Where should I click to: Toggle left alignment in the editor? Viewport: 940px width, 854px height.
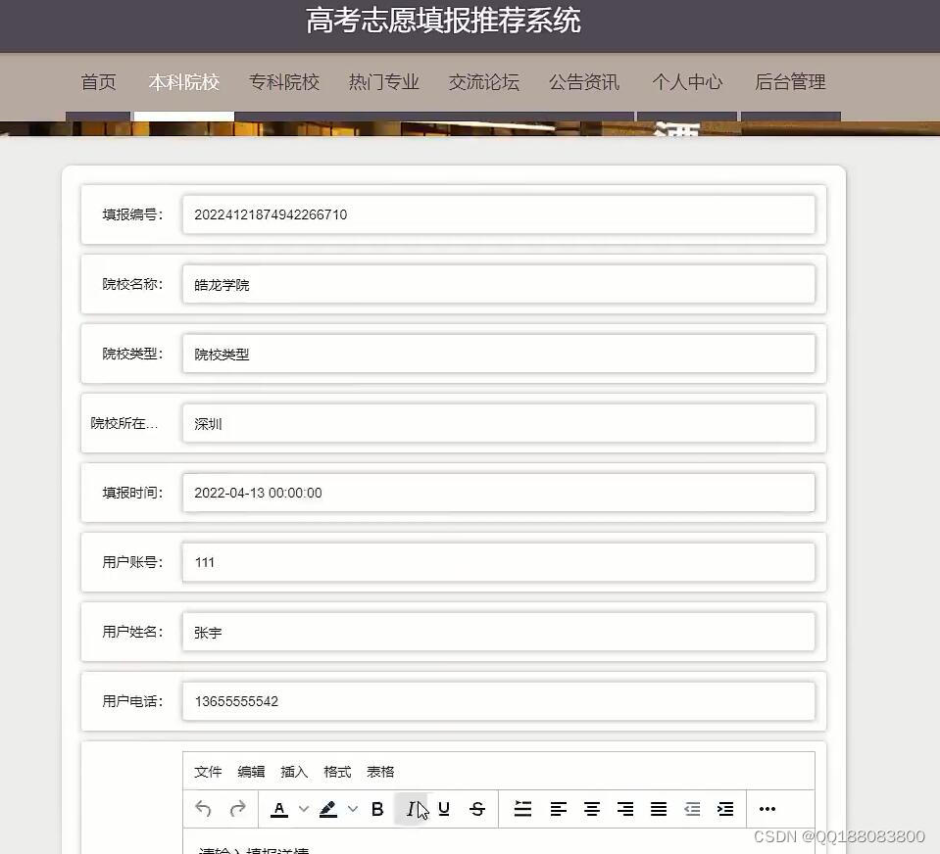(559, 809)
